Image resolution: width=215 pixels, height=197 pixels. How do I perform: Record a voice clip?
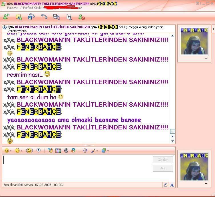pos(39,151)
